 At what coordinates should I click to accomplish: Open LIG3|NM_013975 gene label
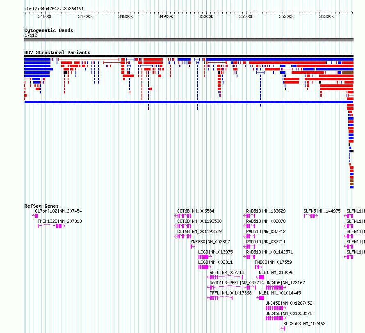[x=216, y=252]
